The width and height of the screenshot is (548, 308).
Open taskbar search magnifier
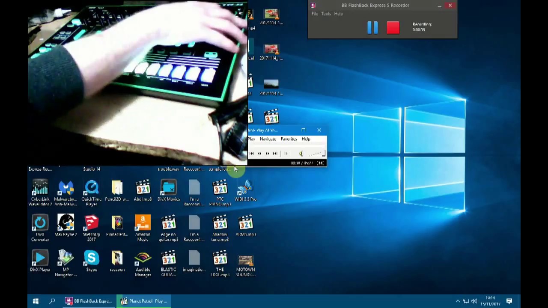point(52,301)
